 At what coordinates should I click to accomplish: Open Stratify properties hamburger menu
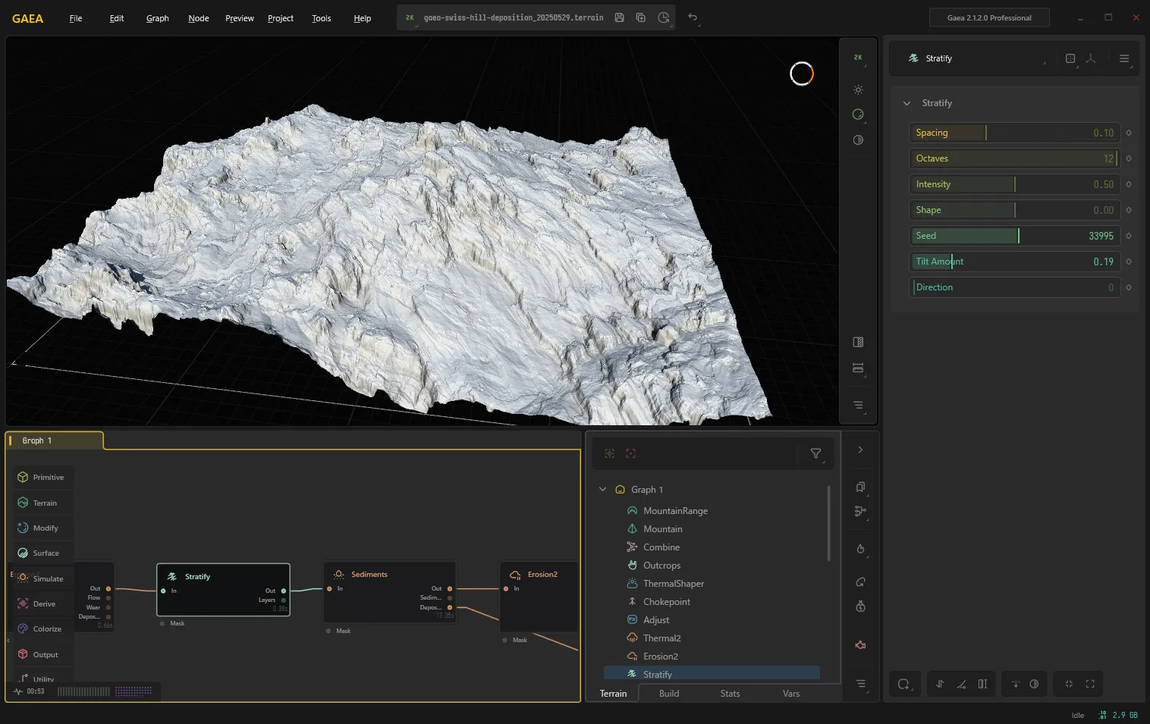point(1124,58)
